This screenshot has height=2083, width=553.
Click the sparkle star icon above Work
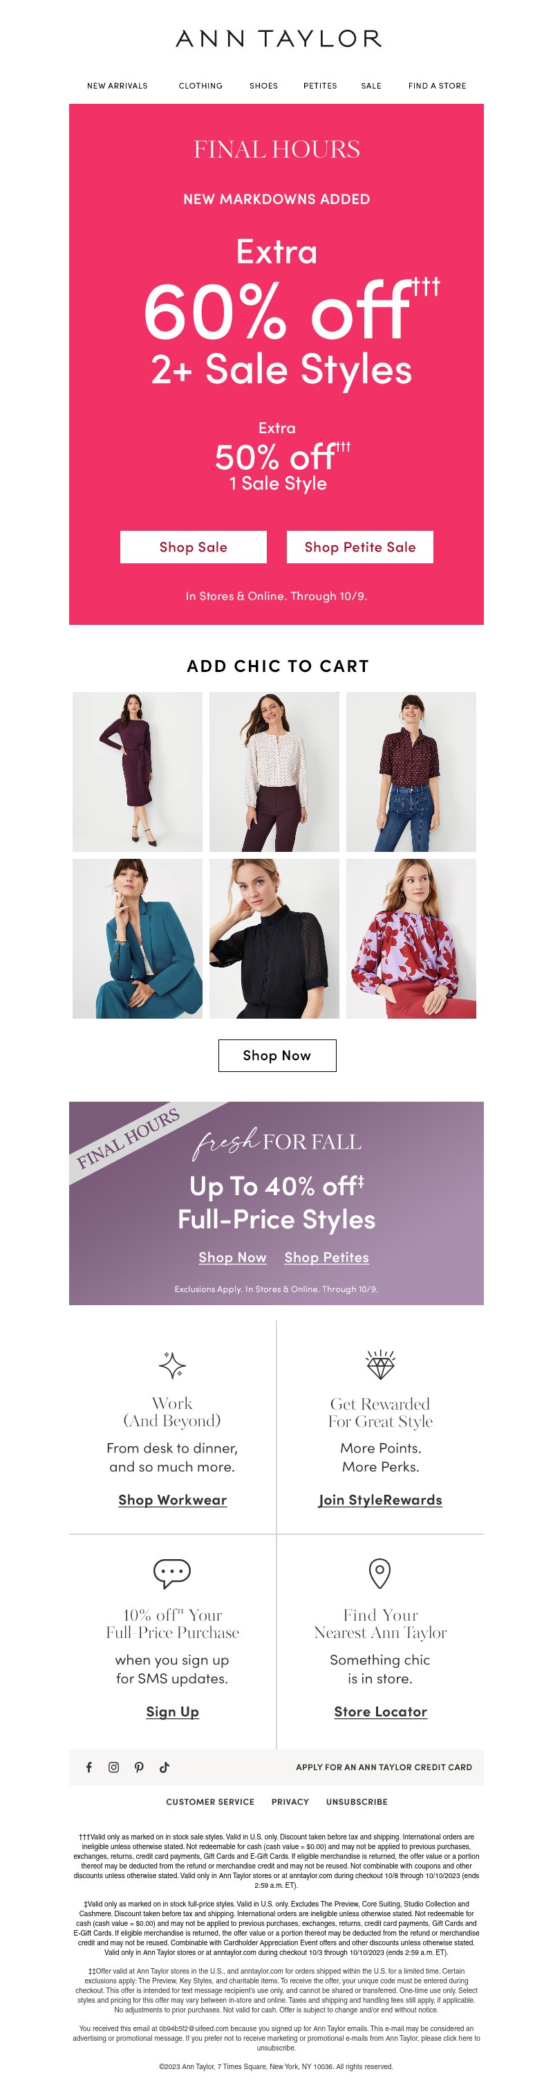point(172,1365)
